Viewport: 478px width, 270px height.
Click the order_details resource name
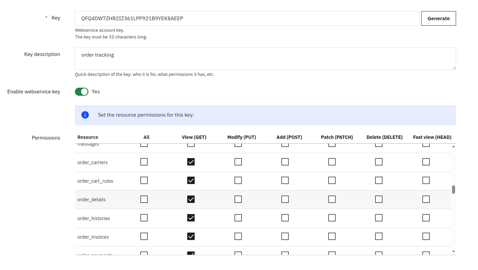pyautogui.click(x=91, y=200)
